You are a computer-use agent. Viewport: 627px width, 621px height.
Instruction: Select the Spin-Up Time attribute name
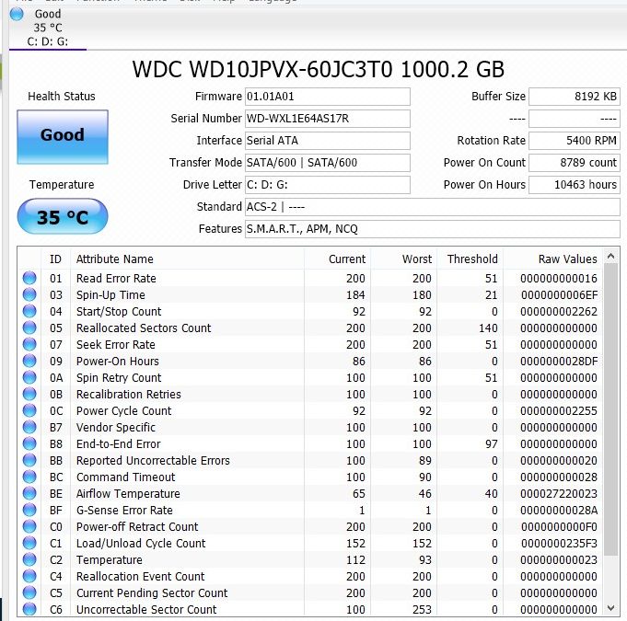pos(110,295)
